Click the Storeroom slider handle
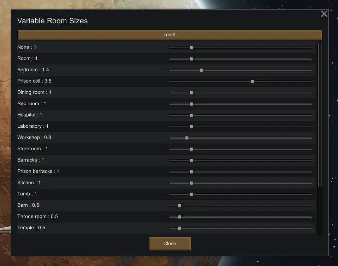The image size is (338, 266). click(191, 149)
